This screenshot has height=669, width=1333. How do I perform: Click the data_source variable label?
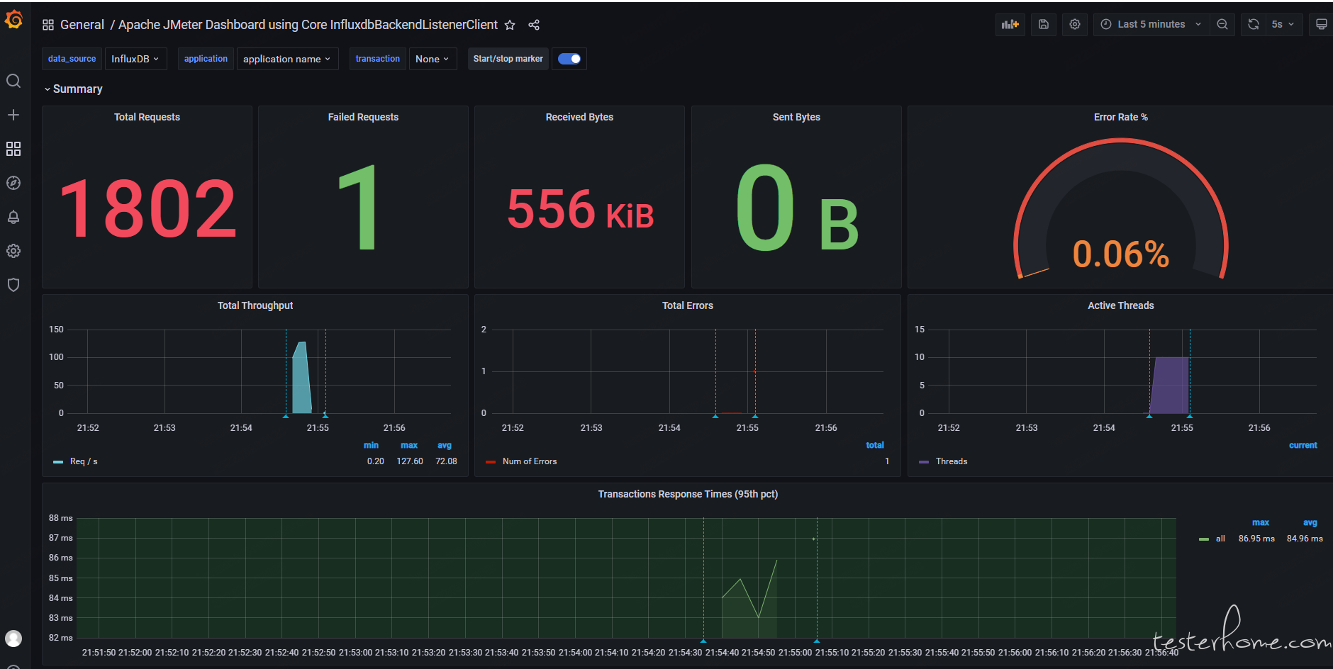72,59
